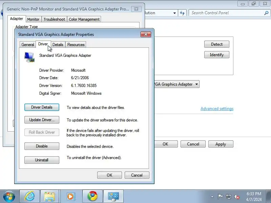The image size is (271, 203).
Task: Click the disabled Roll Back Driver button
Action: pos(42,132)
